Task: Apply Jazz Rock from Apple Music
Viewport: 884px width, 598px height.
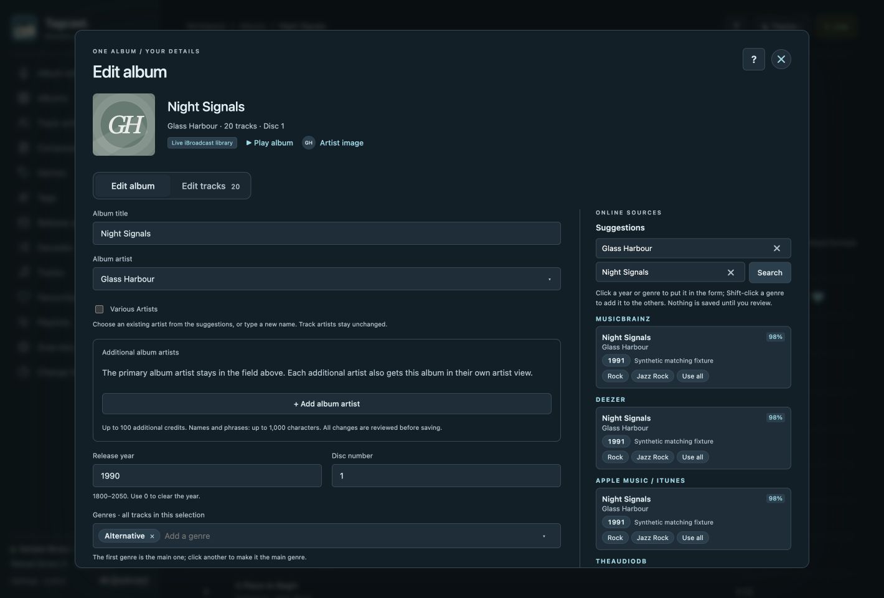Action: click(652, 538)
